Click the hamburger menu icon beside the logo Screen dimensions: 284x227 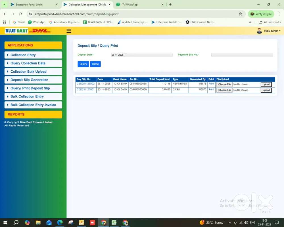coord(69,31)
